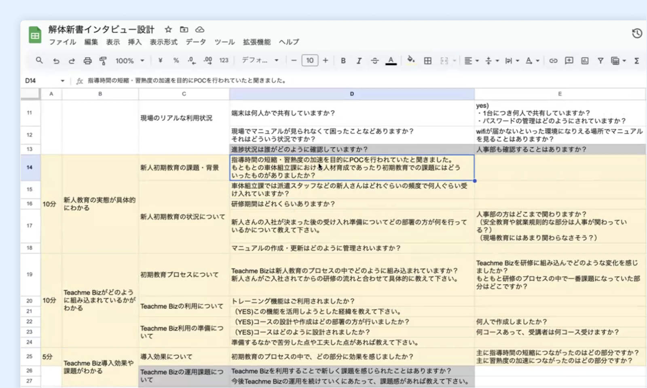Redo the last action
Viewport: 647px width, 388px height.
pos(72,61)
